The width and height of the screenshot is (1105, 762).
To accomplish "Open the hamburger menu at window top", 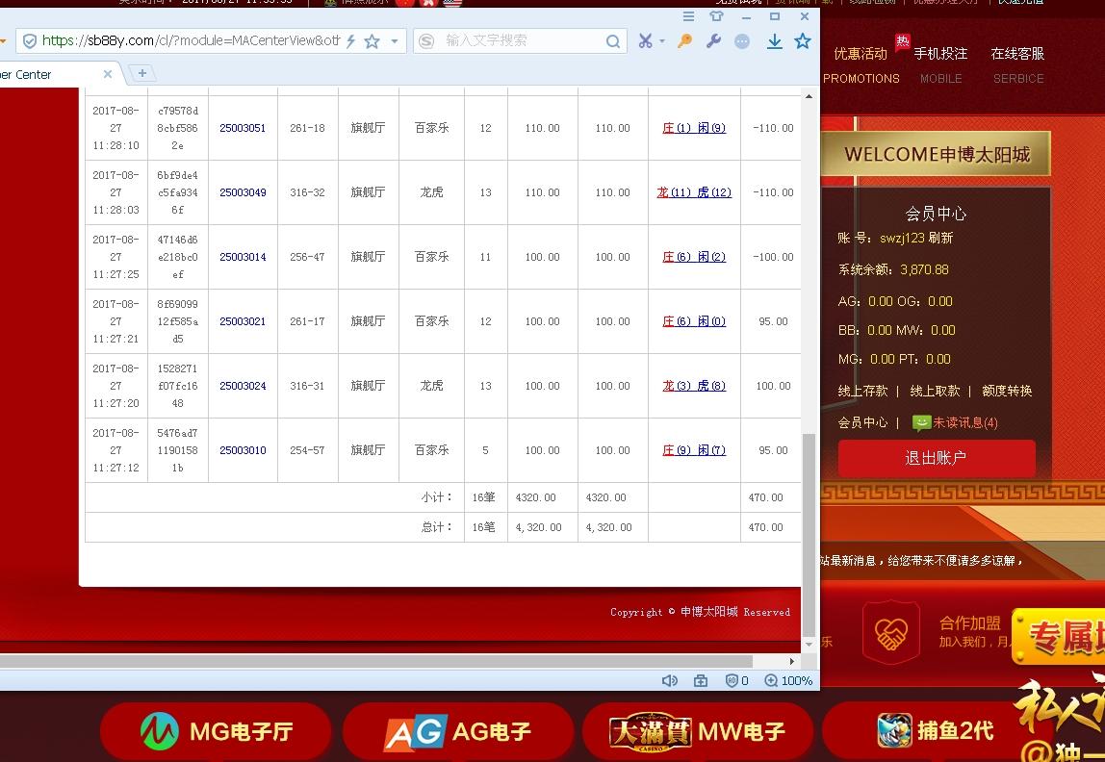I will [688, 16].
